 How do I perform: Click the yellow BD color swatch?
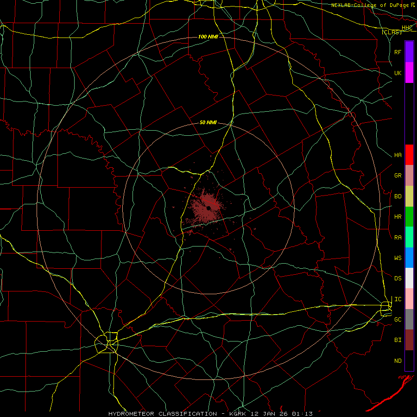(409, 196)
